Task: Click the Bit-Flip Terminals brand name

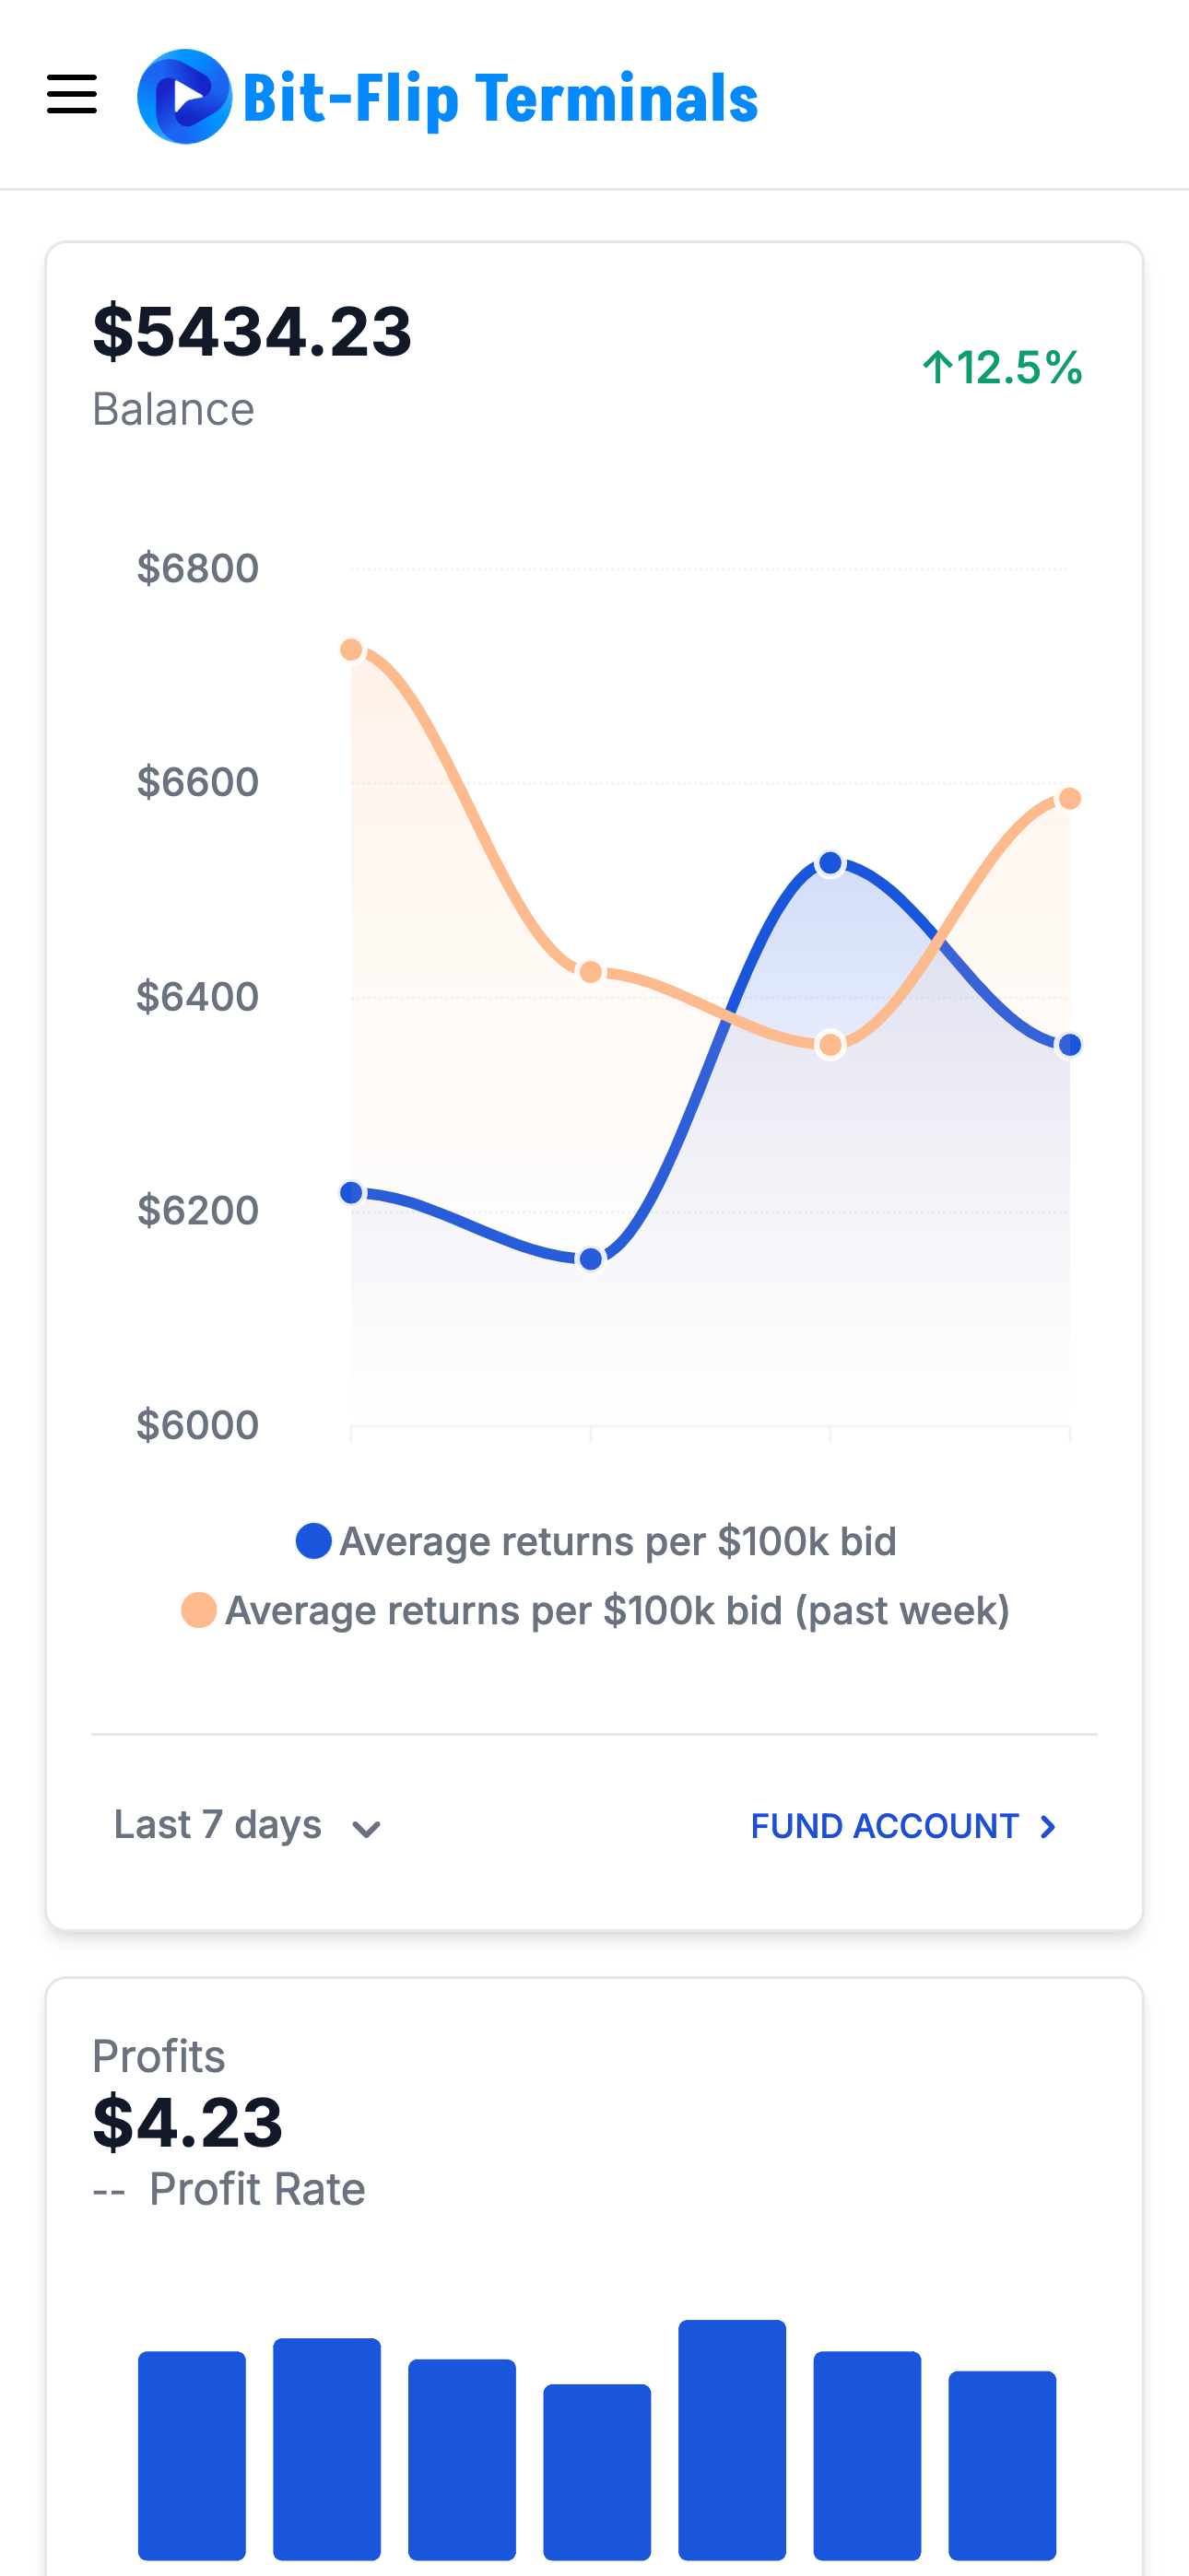Action: click(x=500, y=99)
